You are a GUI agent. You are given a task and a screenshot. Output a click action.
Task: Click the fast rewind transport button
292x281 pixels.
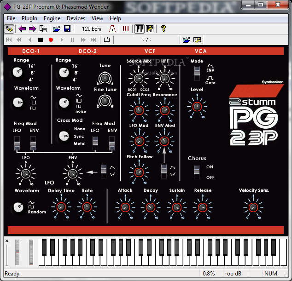(19, 40)
